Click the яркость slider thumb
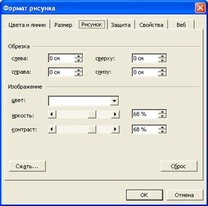Viewport: 208px width, 206px height. pos(92,114)
